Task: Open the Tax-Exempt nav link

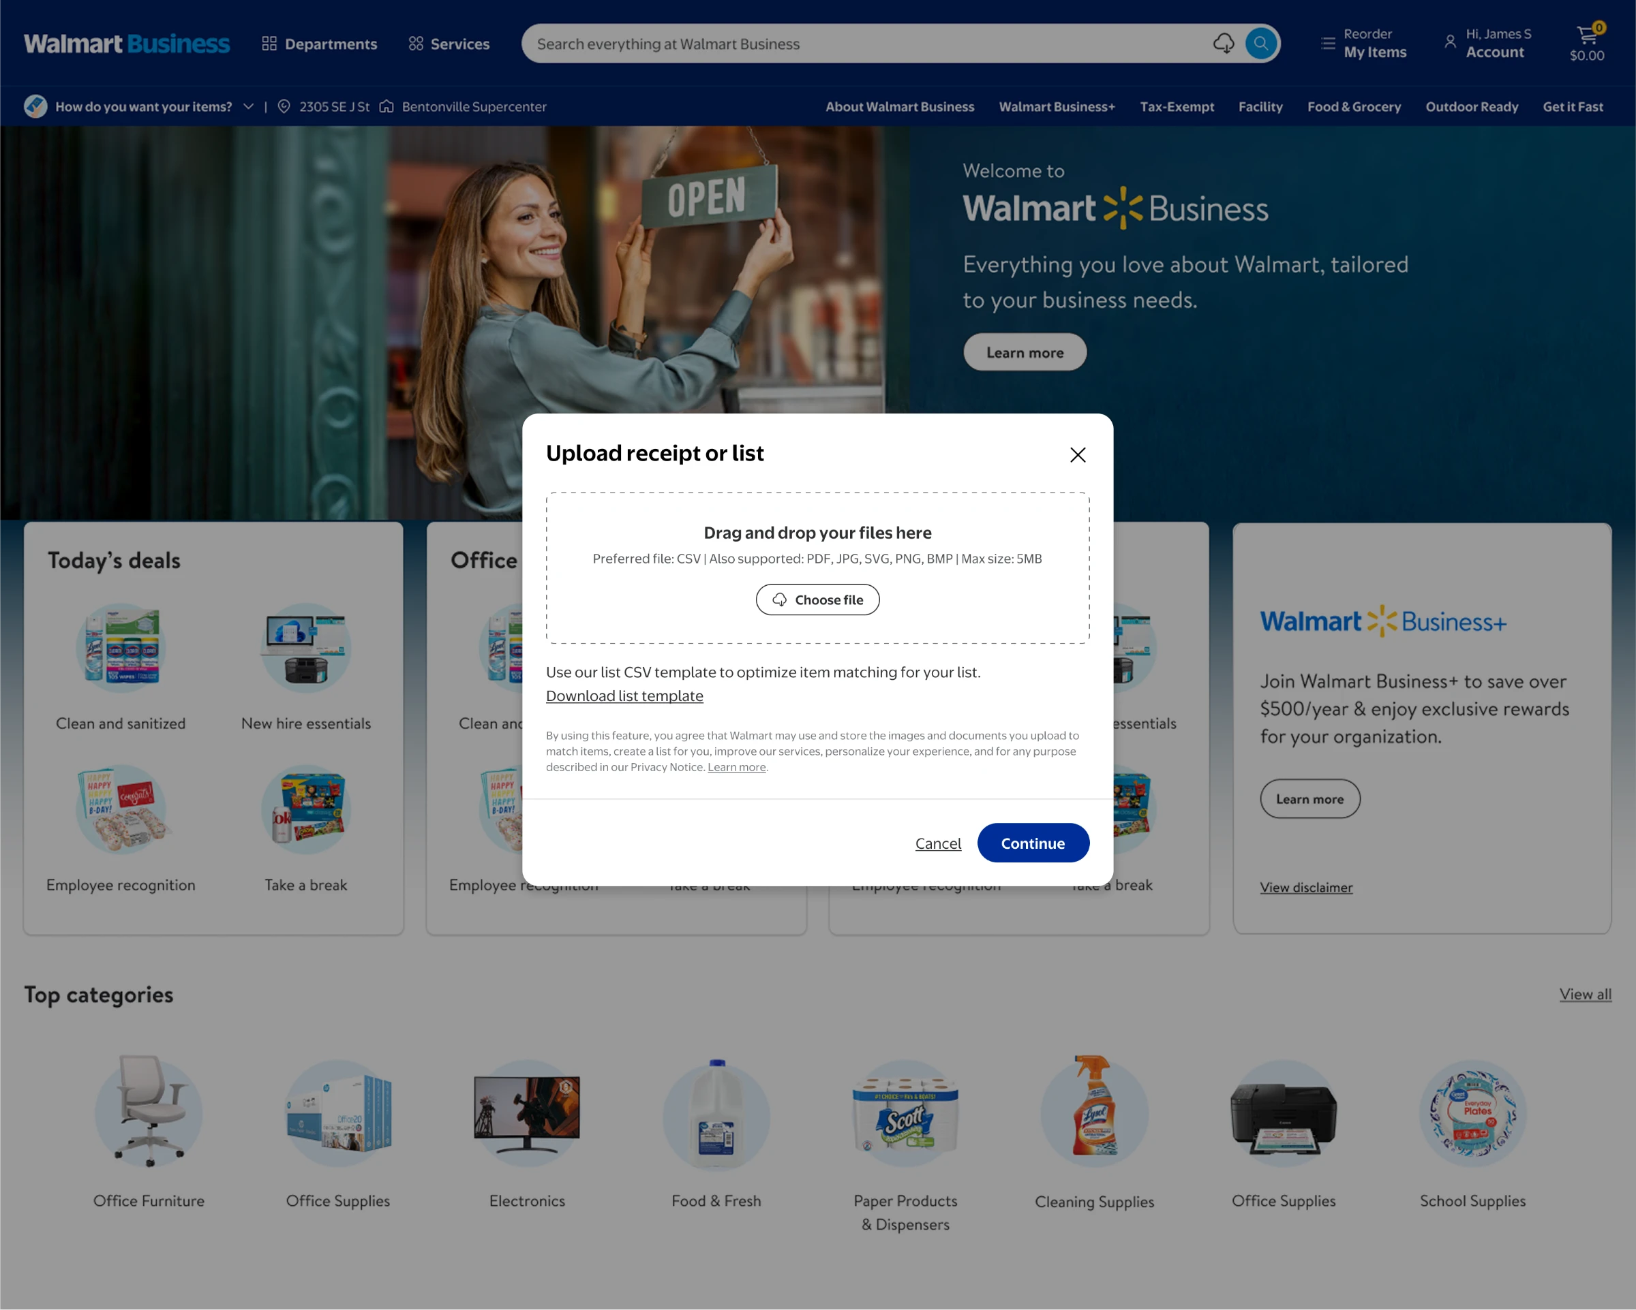Action: tap(1177, 106)
